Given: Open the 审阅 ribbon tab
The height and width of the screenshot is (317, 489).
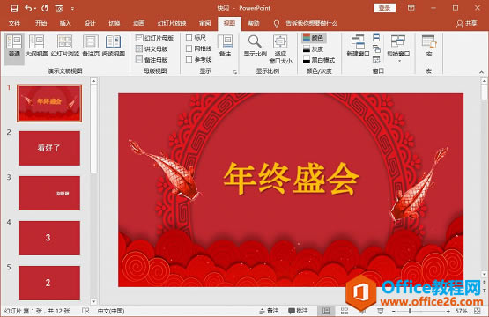Looking at the screenshot, I should click(205, 24).
